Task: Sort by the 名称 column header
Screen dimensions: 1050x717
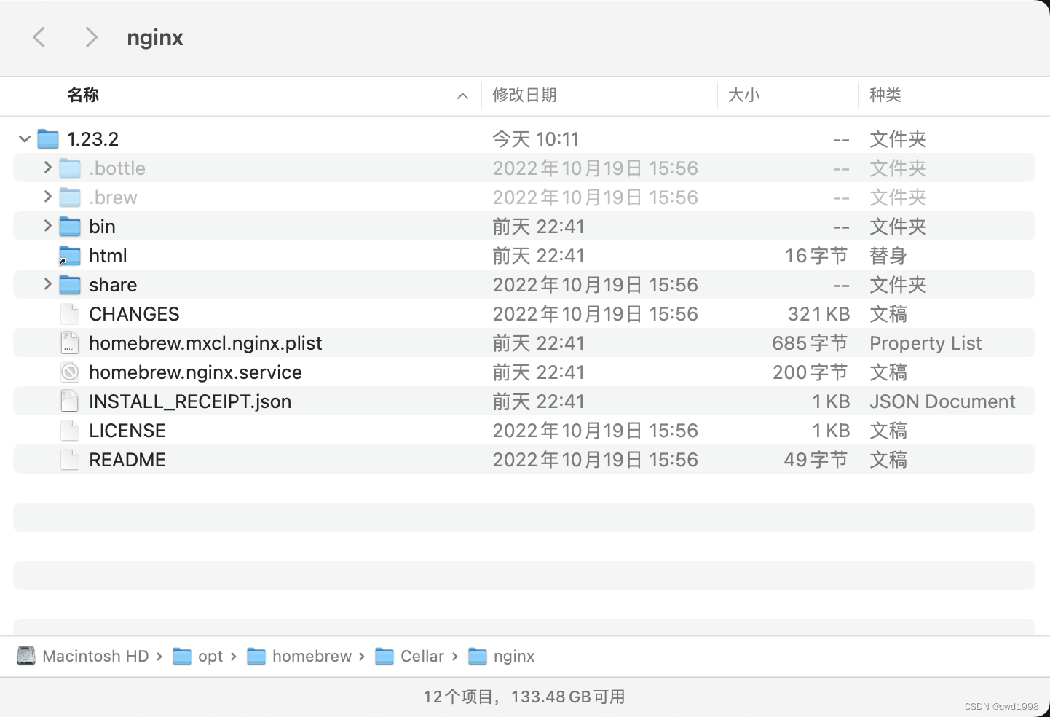Action: click(x=83, y=95)
